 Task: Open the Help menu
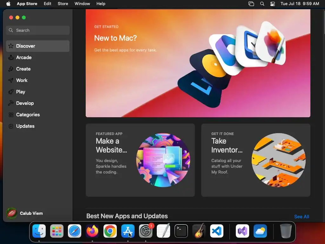click(101, 4)
